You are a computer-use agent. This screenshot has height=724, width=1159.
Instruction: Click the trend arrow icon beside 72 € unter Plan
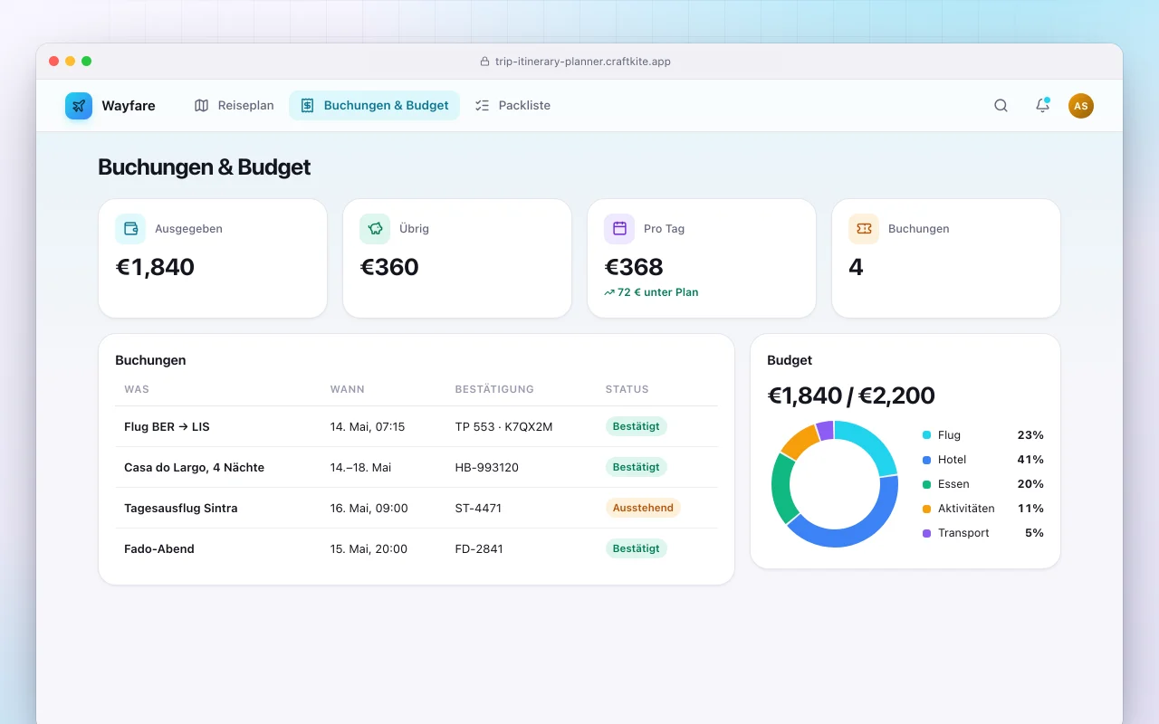609,292
